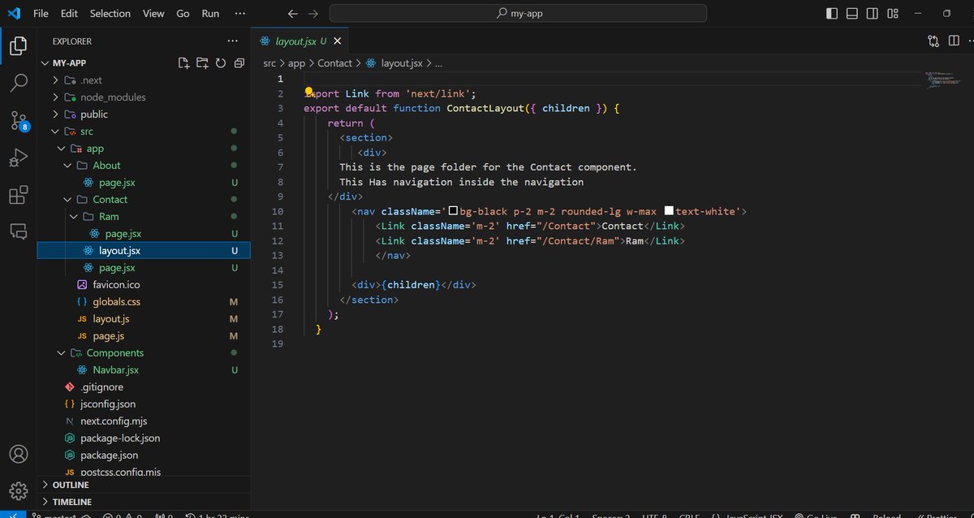Open layout.js in Explorer

pyautogui.click(x=110, y=319)
